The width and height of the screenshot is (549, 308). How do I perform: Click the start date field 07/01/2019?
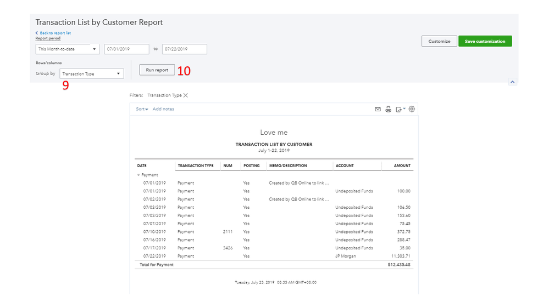126,49
